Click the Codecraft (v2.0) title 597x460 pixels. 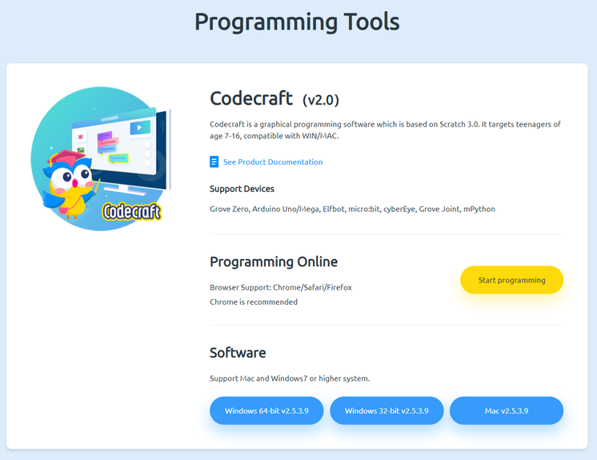tap(274, 98)
